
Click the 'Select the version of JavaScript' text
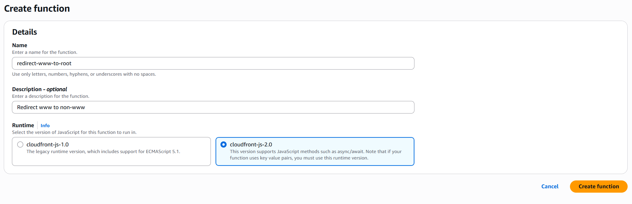click(74, 132)
